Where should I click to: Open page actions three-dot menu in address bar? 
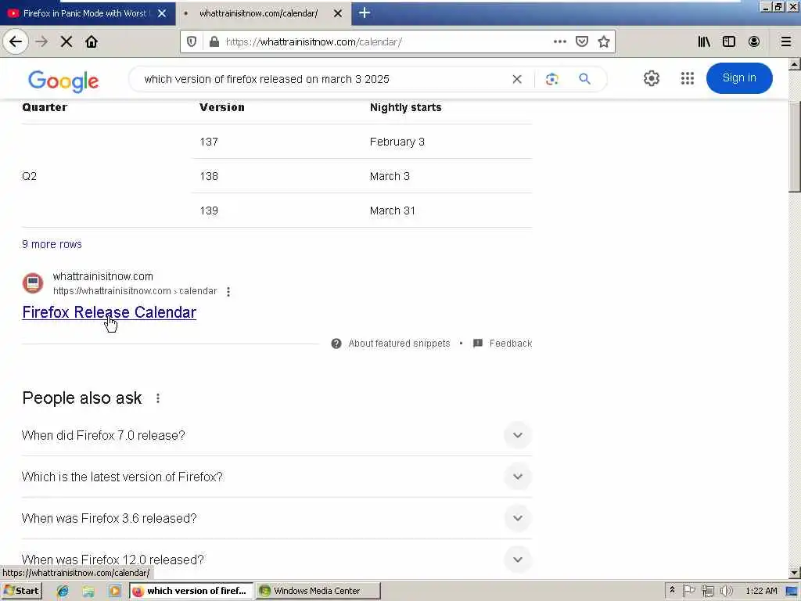[x=560, y=41]
